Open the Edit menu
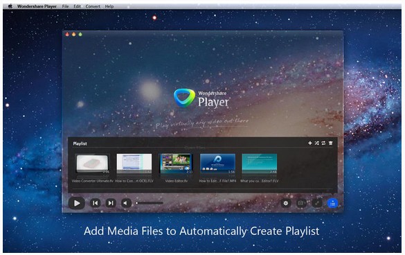This screenshot has width=405, height=255. [77, 6]
